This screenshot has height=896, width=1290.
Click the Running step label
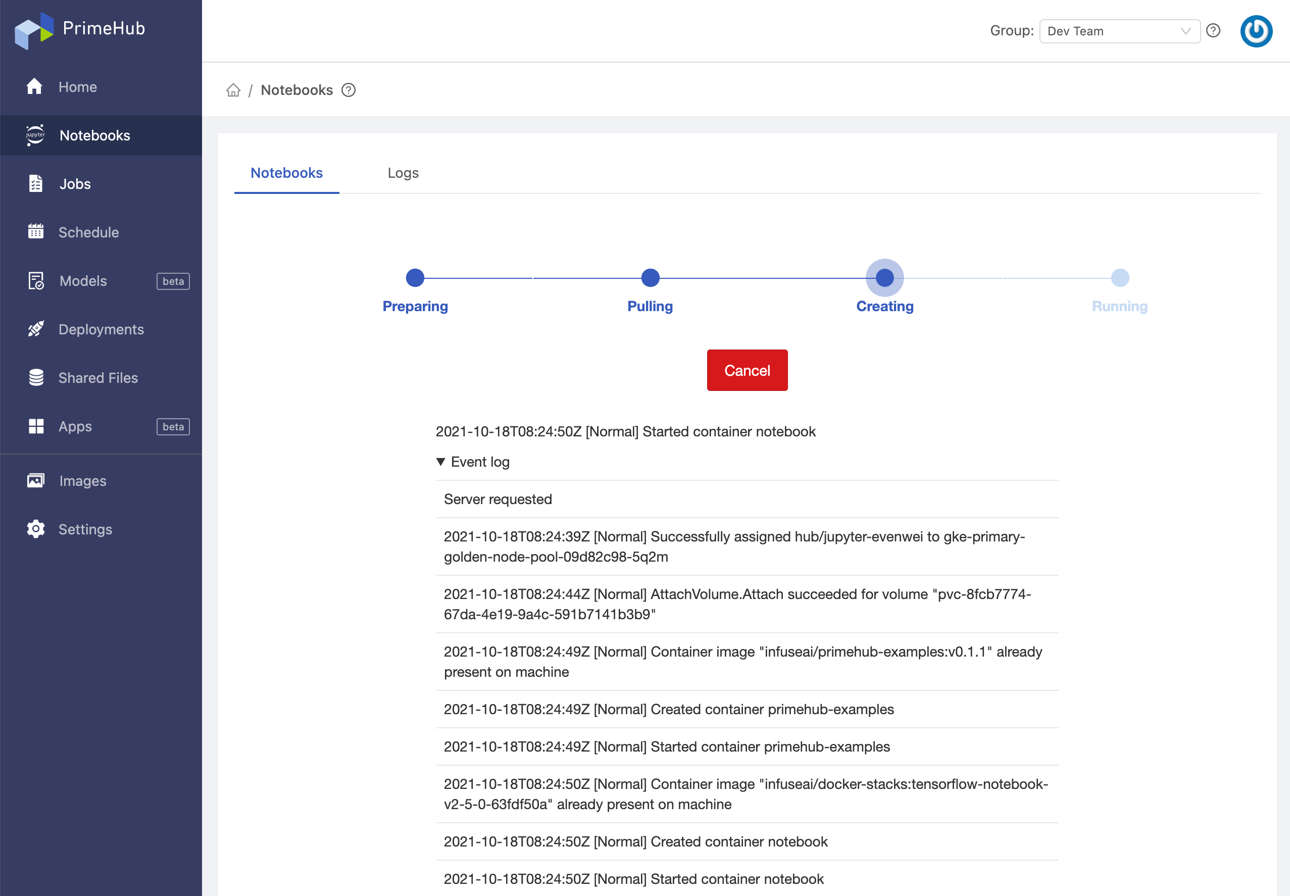1120,306
